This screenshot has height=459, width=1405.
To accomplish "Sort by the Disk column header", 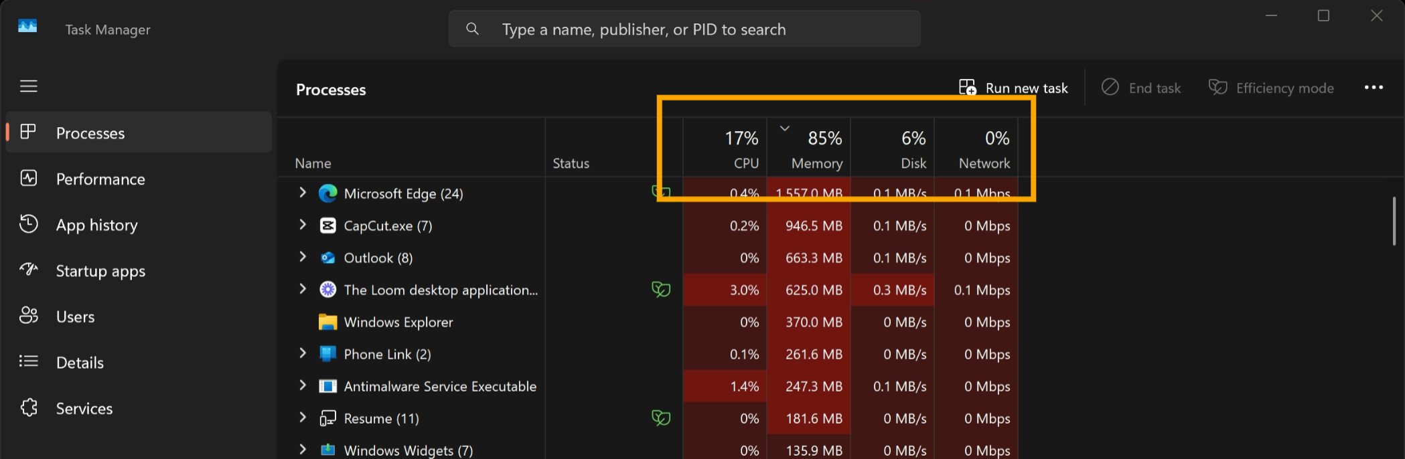I will tap(893, 147).
